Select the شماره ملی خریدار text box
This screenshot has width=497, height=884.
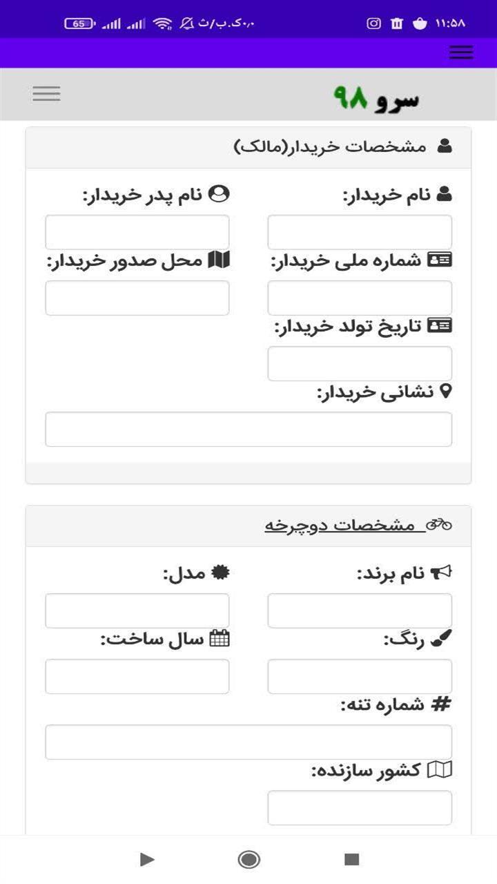(360, 298)
